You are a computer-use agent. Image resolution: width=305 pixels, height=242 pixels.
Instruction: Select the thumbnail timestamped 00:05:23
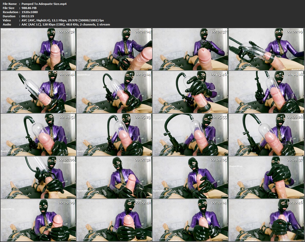click(x=114, y=135)
